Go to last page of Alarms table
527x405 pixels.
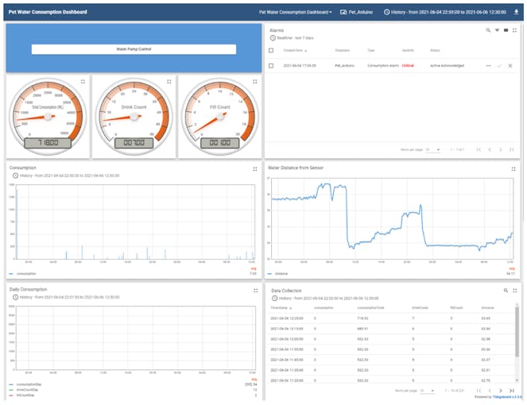(512, 150)
